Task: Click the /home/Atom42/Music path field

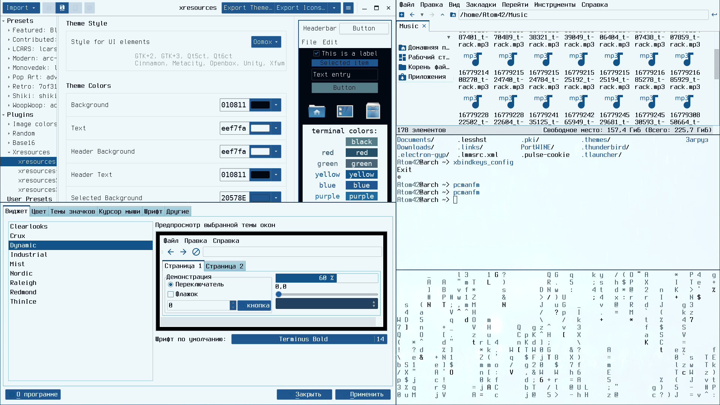Action: pyautogui.click(x=583, y=15)
